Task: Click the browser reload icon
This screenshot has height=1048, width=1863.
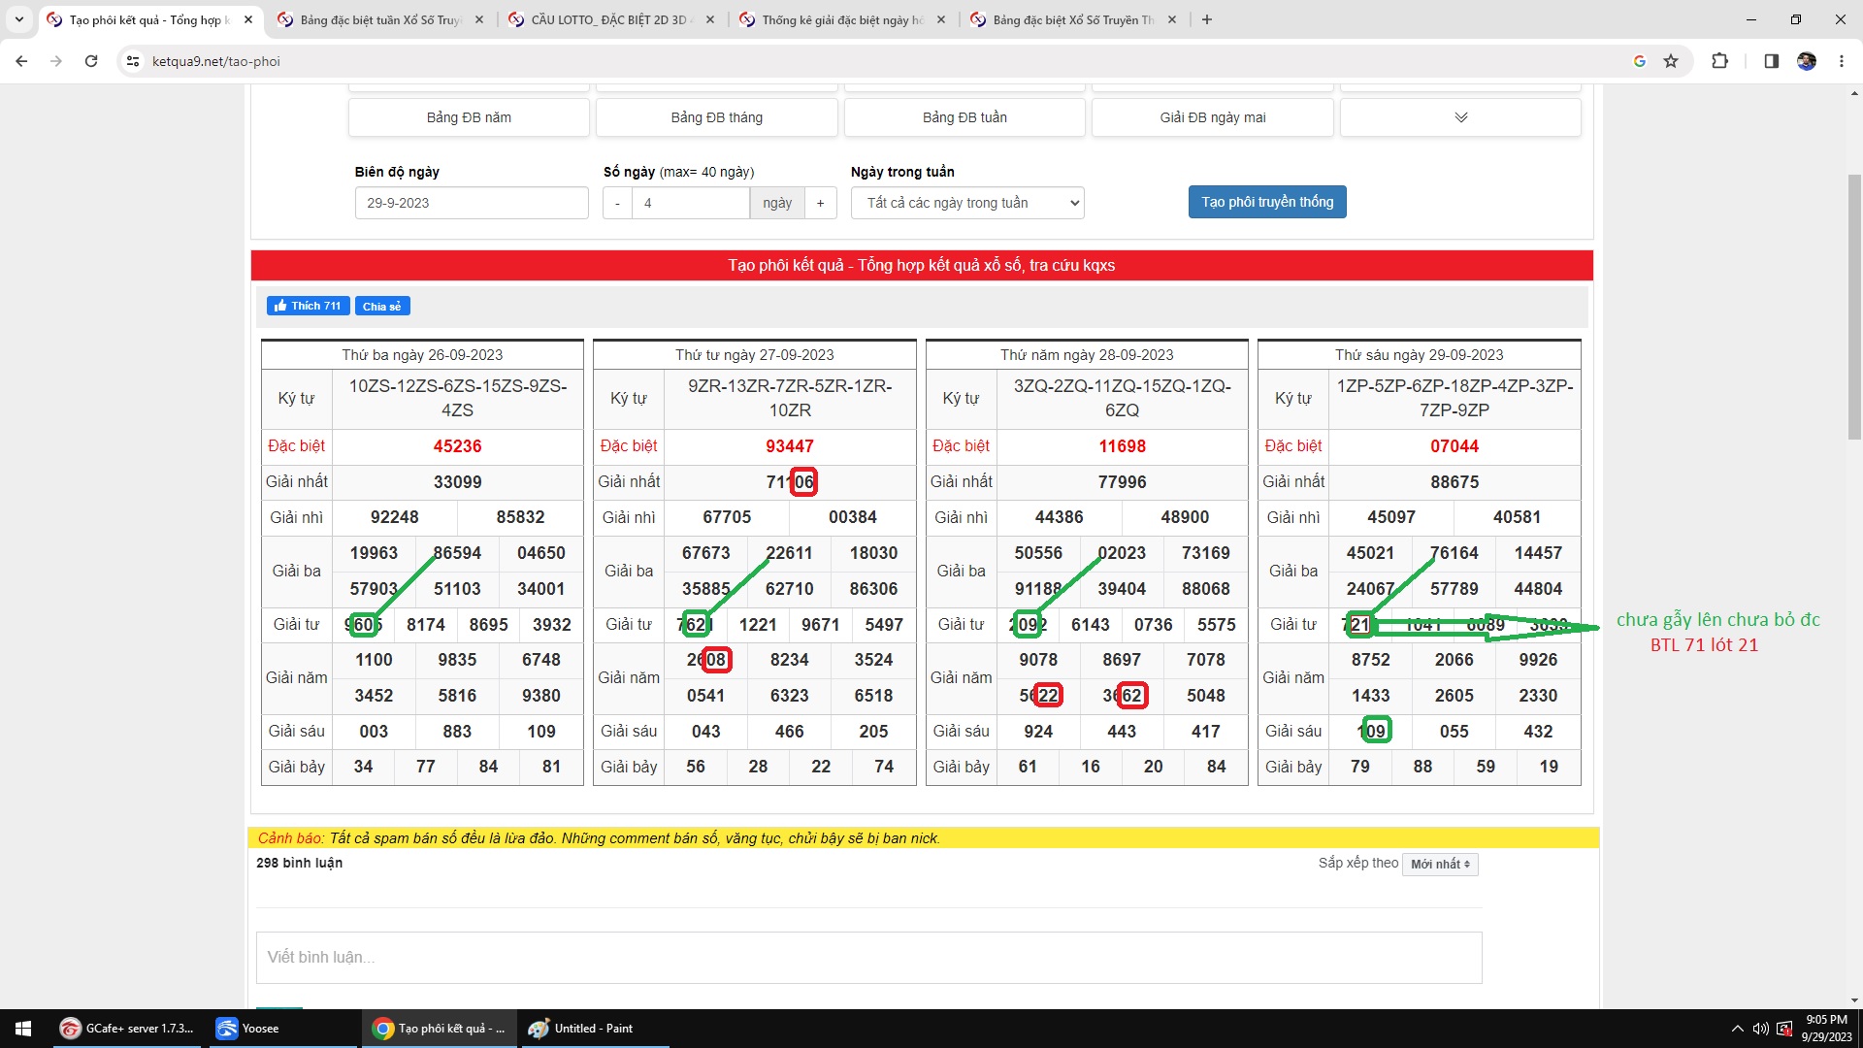Action: (91, 61)
